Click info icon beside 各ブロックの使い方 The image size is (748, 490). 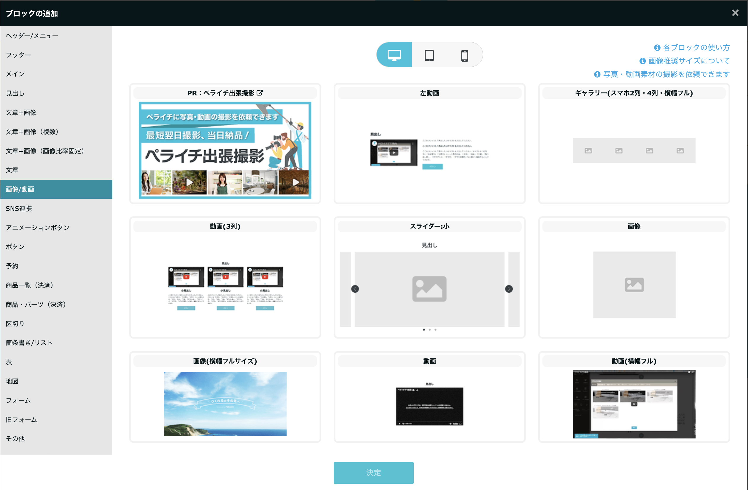tap(657, 48)
